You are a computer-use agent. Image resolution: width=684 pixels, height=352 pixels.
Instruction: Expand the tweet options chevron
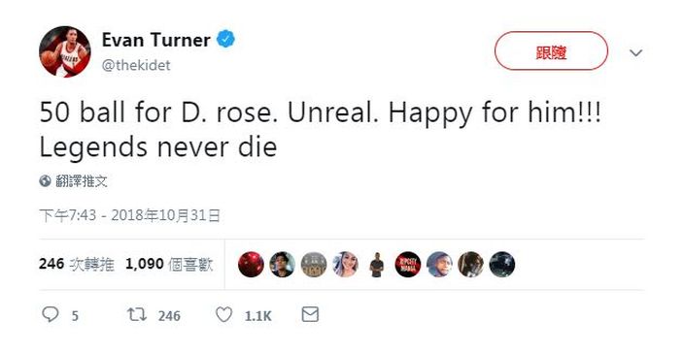[636, 53]
